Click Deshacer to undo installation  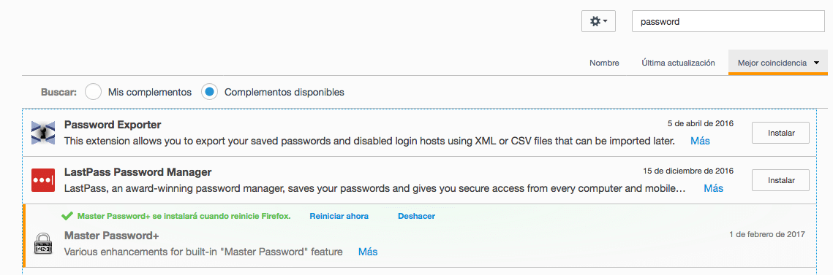pos(417,216)
